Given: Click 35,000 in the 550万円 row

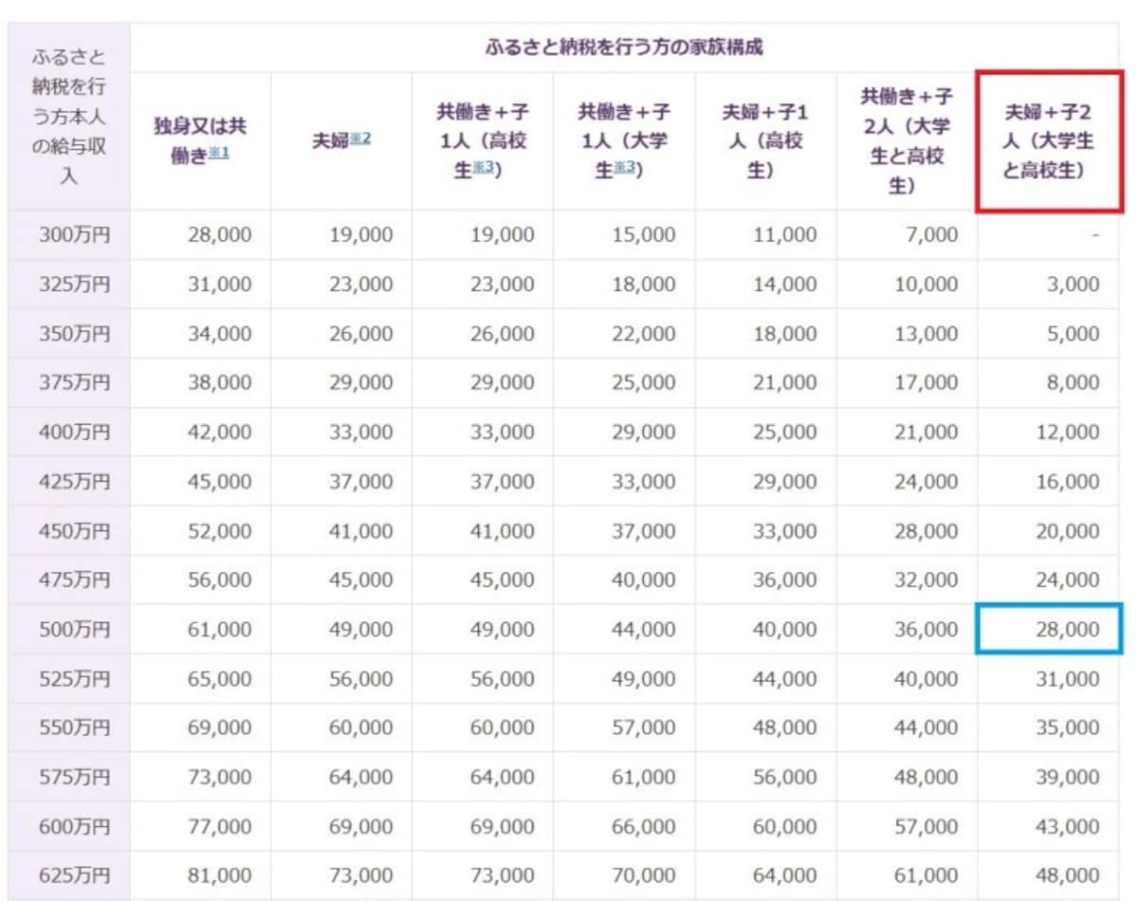Looking at the screenshot, I should click(x=1068, y=728).
